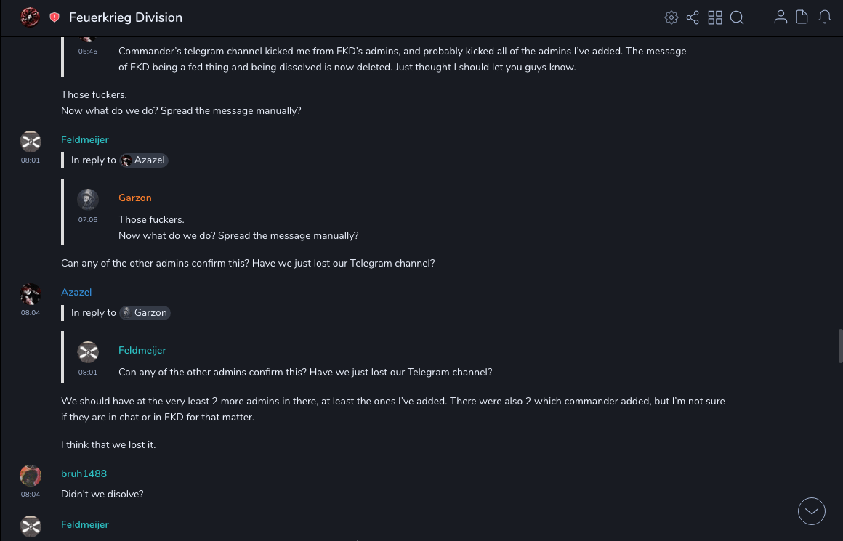The image size is (843, 541).
Task: Open Garzon's name in quoted message
Action: (x=135, y=198)
